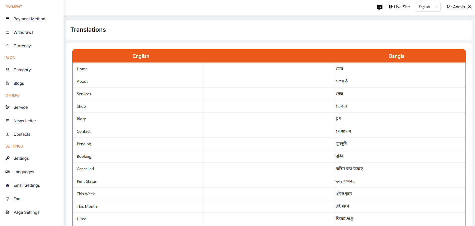The height and width of the screenshot is (226, 475).
Task: Click the Email Settings envelope icon
Action: click(8, 185)
